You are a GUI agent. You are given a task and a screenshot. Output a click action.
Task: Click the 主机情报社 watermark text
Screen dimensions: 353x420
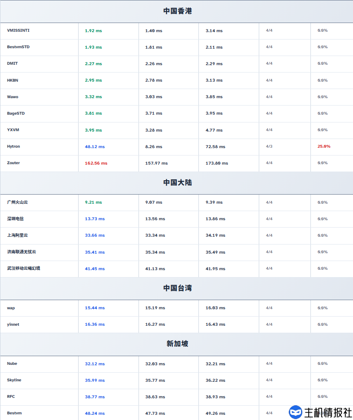tap(327, 412)
